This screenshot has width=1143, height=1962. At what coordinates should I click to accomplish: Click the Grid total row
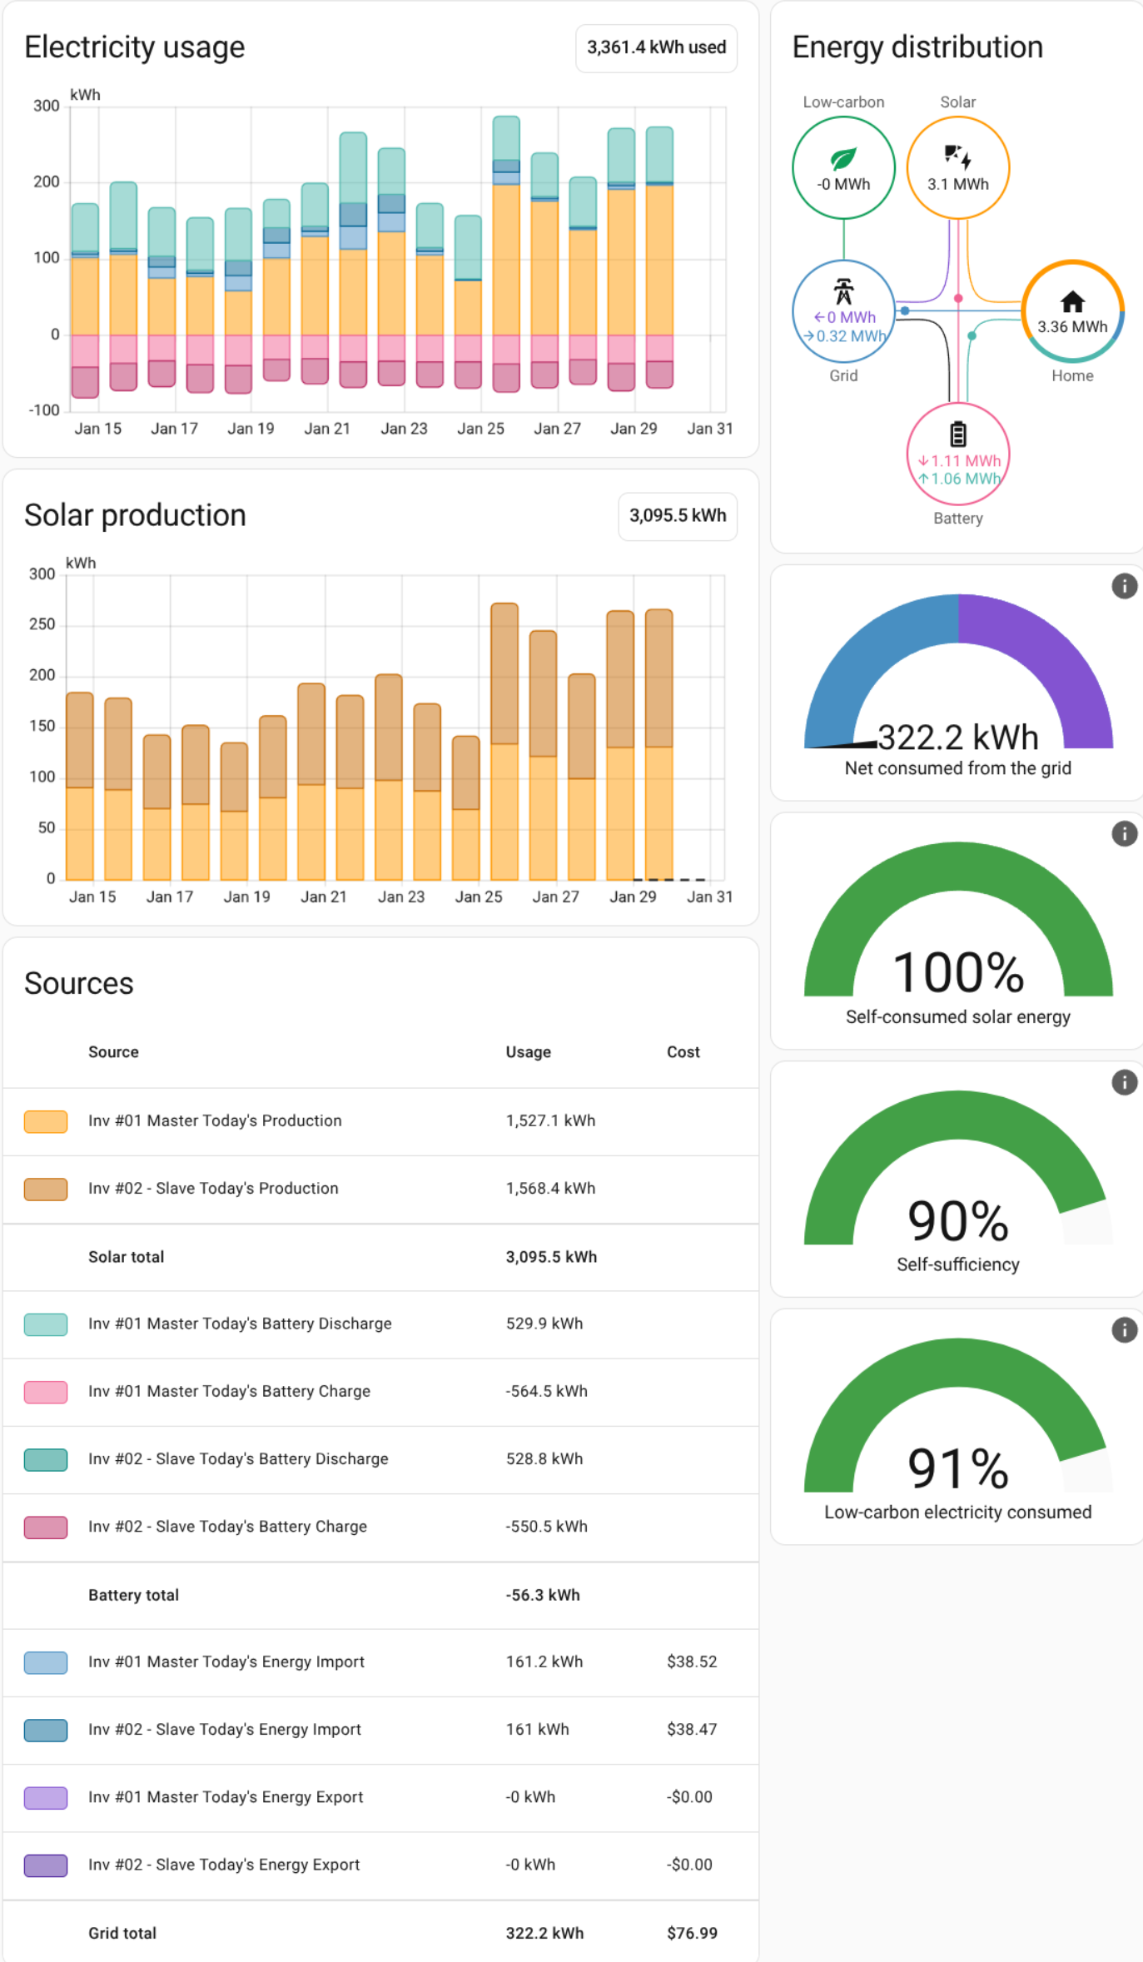(x=380, y=1933)
